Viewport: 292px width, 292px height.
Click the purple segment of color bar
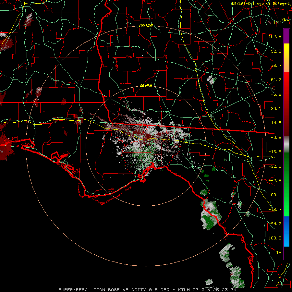pos(286,36)
